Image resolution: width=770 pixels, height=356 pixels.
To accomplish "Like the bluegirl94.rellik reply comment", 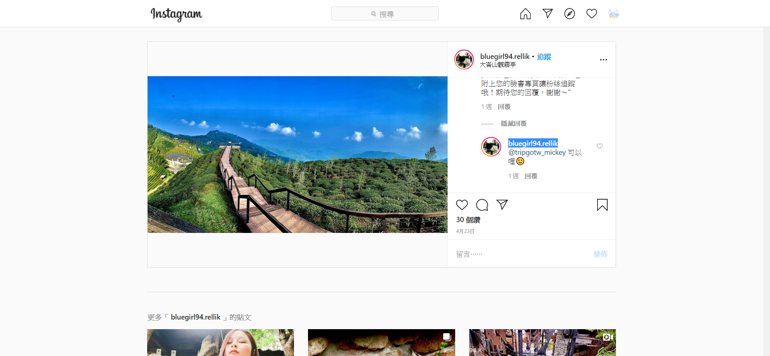I will pos(600,146).
